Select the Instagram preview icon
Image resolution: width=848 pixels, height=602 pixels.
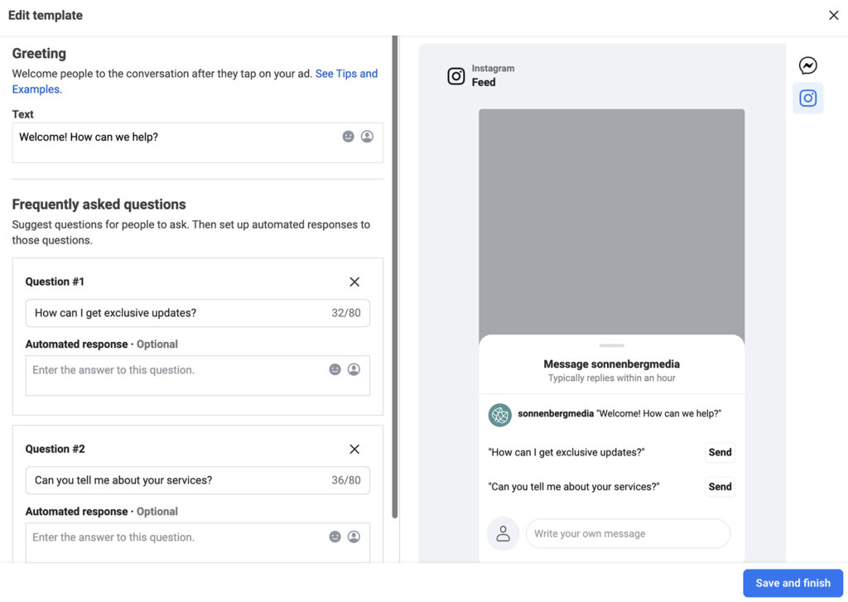click(x=807, y=99)
